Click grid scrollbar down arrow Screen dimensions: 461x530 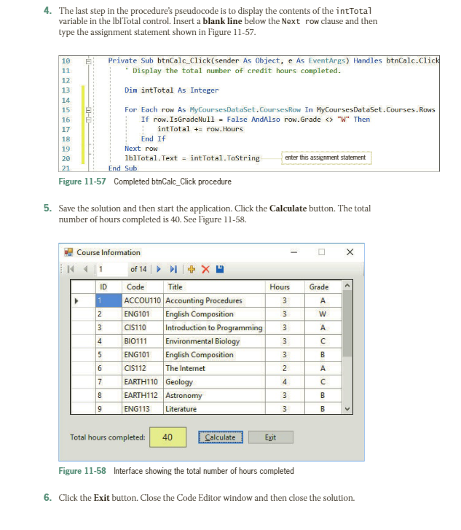[x=347, y=409]
